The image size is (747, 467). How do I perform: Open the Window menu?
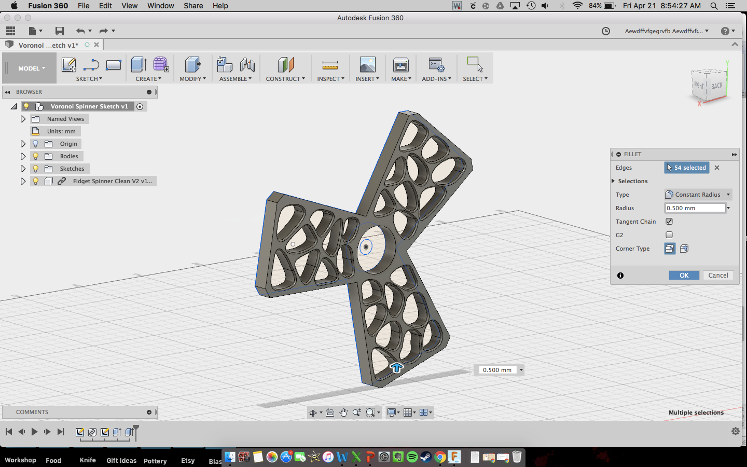point(160,6)
